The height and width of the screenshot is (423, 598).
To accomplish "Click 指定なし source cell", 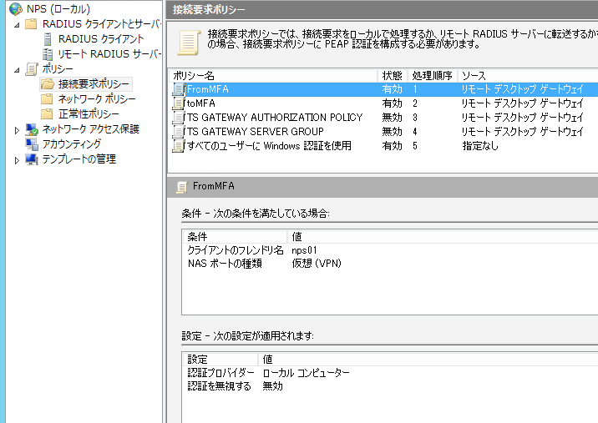I will [x=480, y=145].
